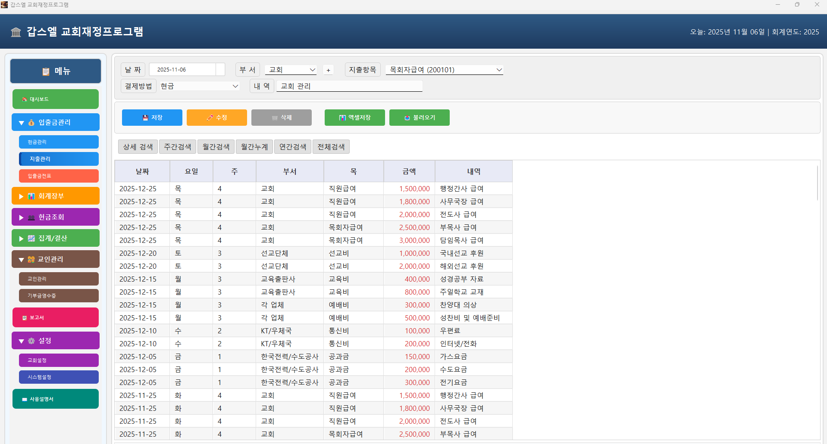
Task: Click the load (불러오기) button
Action: coord(419,118)
